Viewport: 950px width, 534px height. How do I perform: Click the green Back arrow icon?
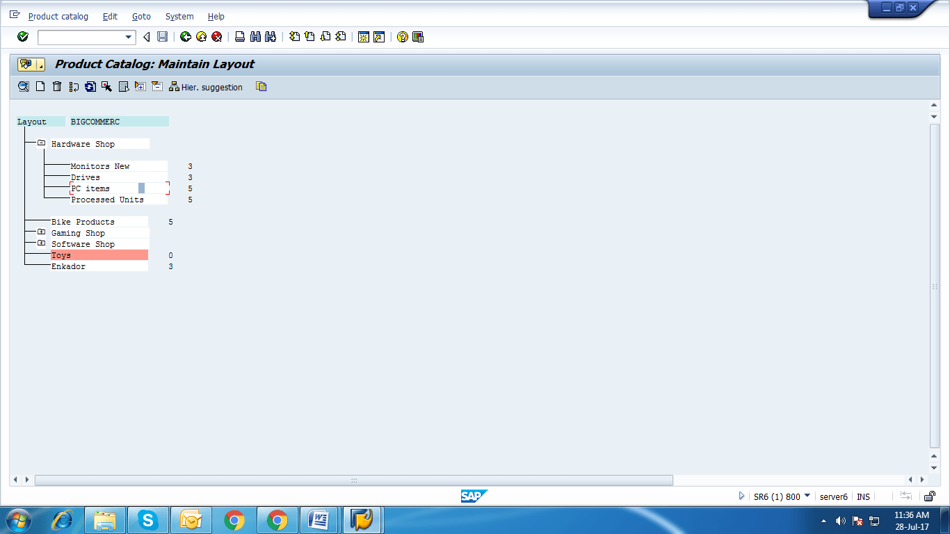(x=186, y=37)
